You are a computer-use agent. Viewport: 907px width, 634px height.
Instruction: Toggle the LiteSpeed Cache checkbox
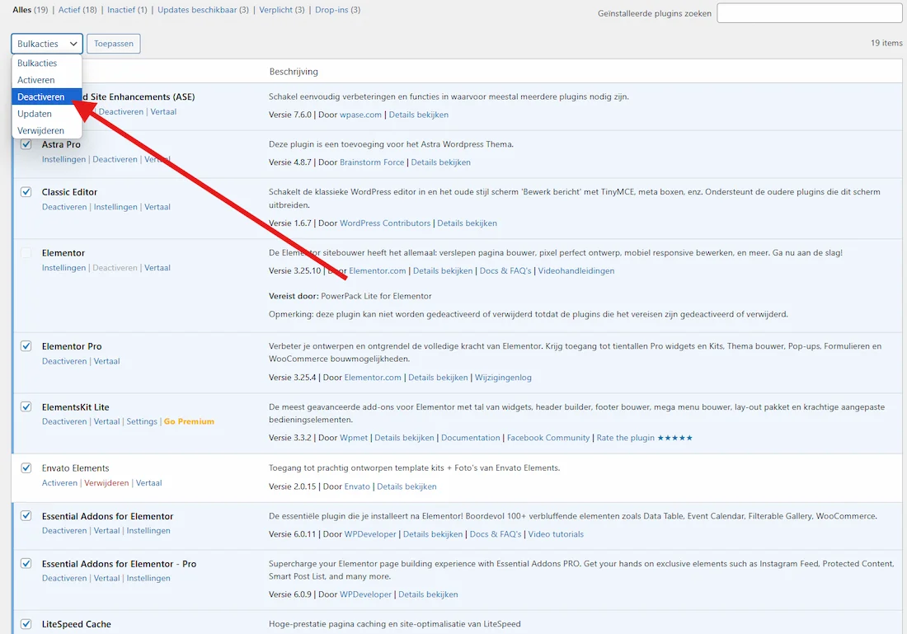click(26, 624)
